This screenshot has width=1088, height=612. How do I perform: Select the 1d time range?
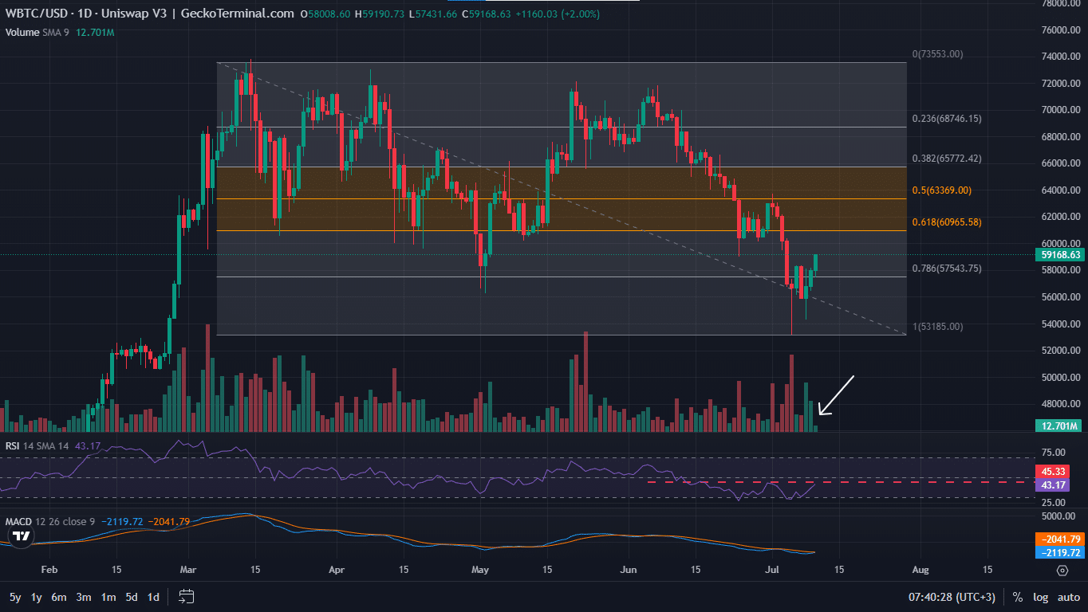(x=153, y=597)
